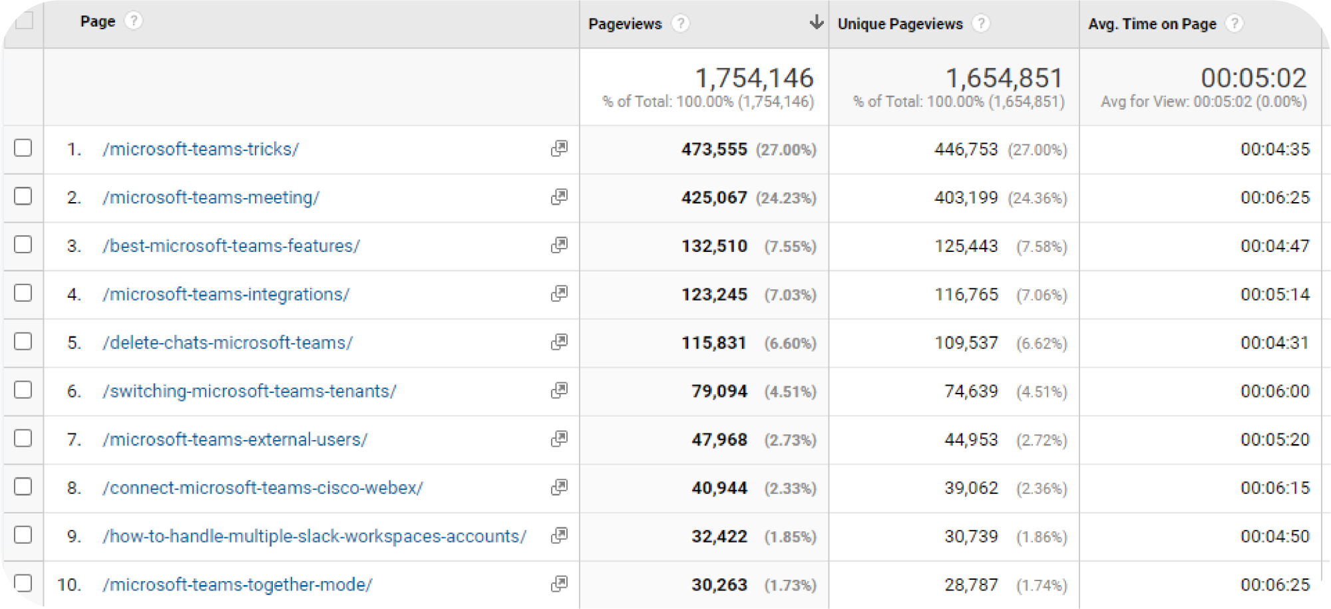
Task: Sort by clicking the Unique Pageviews header
Action: [x=900, y=23]
